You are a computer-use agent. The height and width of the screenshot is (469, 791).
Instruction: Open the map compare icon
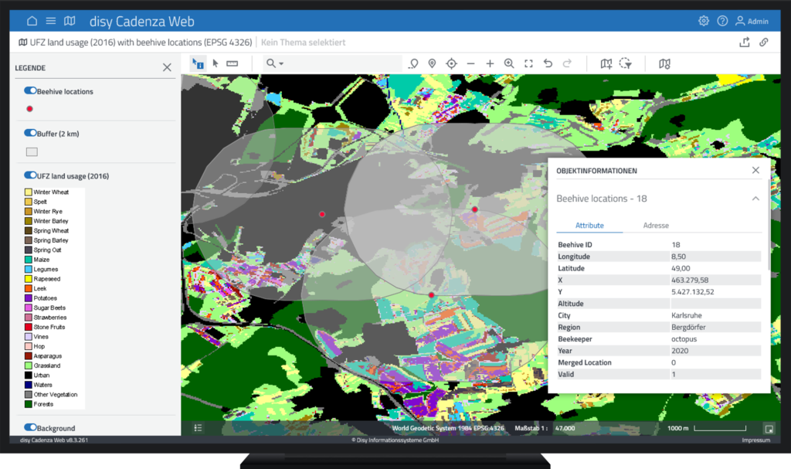click(x=664, y=63)
